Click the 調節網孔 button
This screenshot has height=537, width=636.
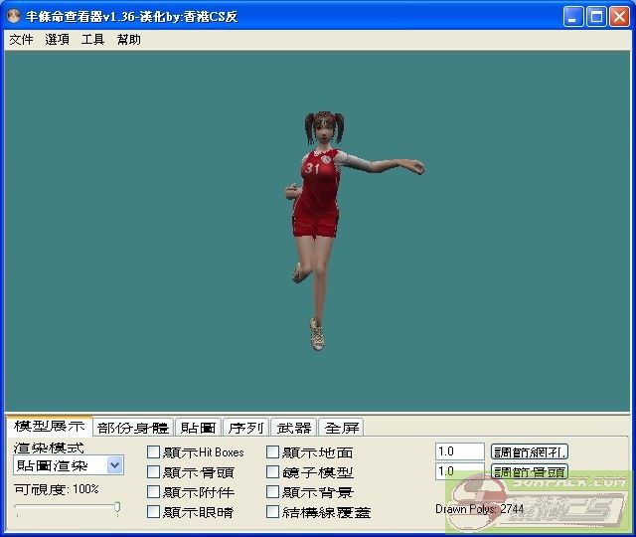[530, 451]
